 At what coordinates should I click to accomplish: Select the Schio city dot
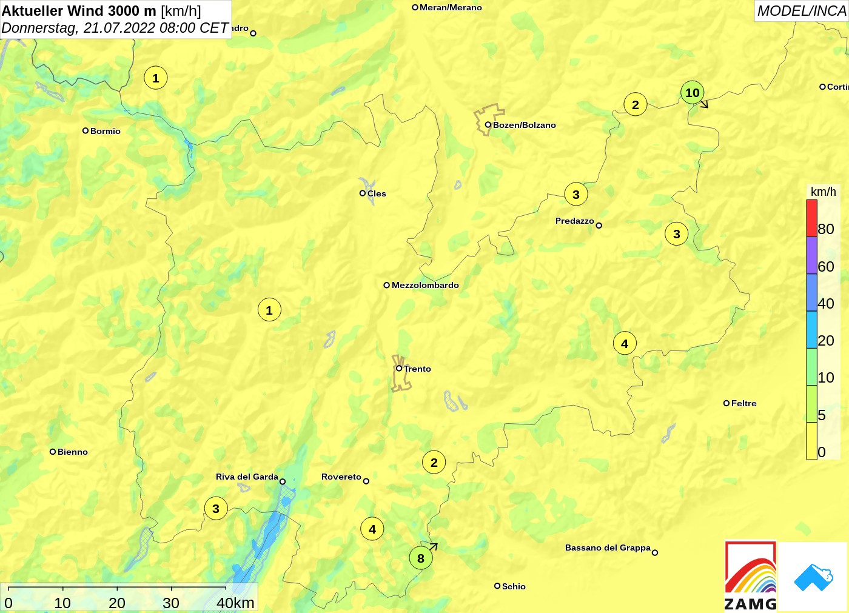coord(497,586)
